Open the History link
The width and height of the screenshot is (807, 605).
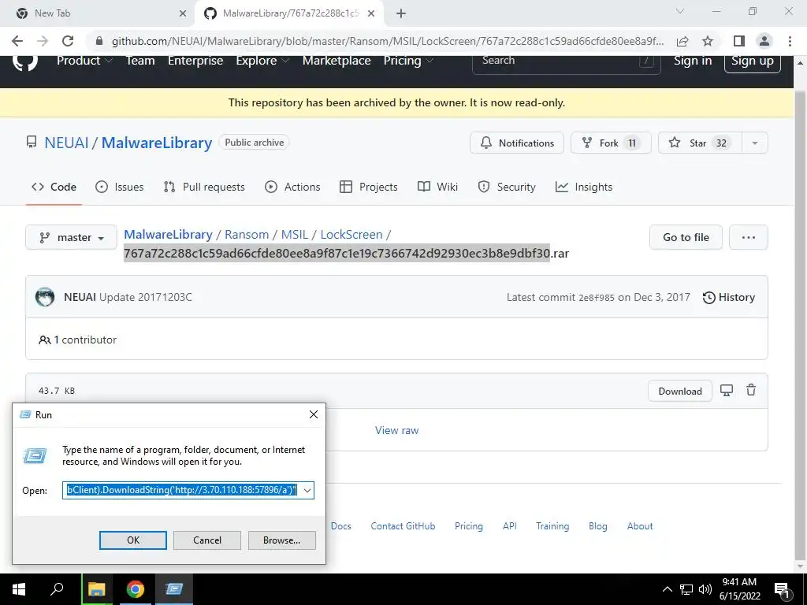coord(729,297)
